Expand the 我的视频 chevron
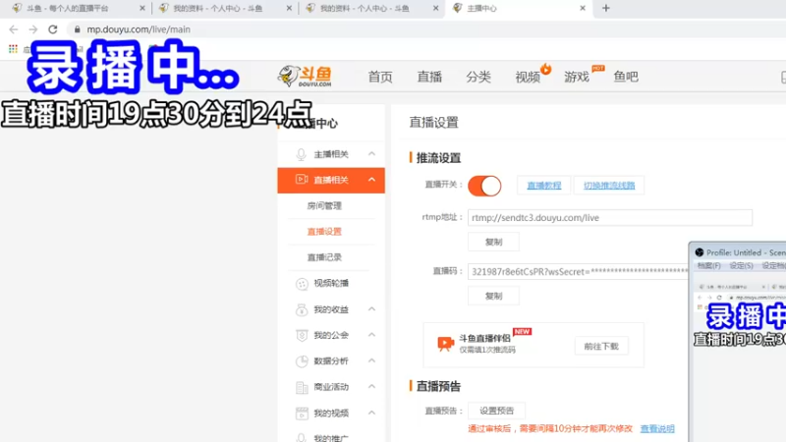786x442 pixels. tap(371, 413)
